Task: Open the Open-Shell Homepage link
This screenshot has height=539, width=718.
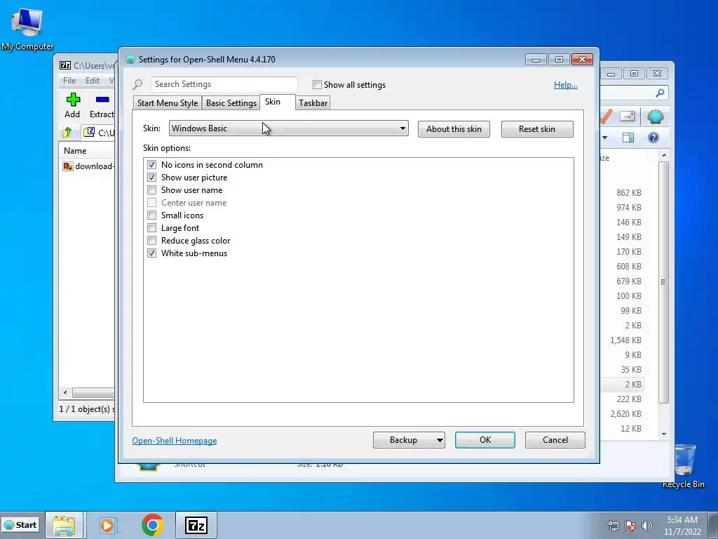Action: point(175,441)
